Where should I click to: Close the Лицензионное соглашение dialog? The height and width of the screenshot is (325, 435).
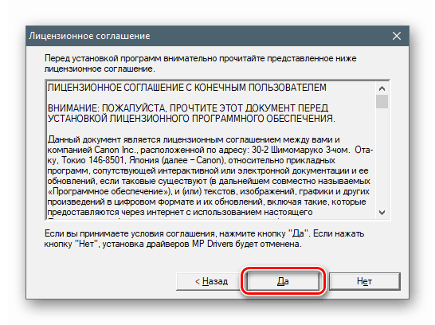397,36
